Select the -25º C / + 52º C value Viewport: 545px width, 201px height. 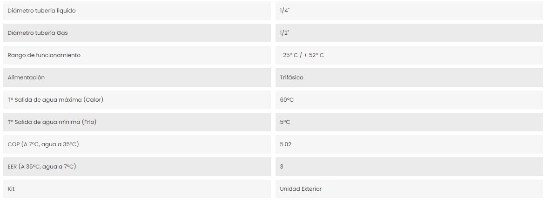(302, 55)
